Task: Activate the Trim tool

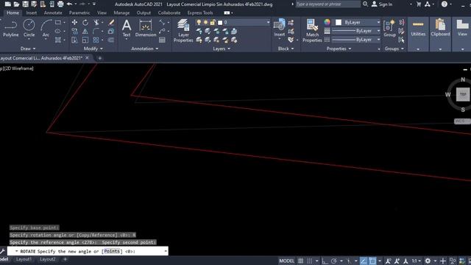Action: (96, 23)
